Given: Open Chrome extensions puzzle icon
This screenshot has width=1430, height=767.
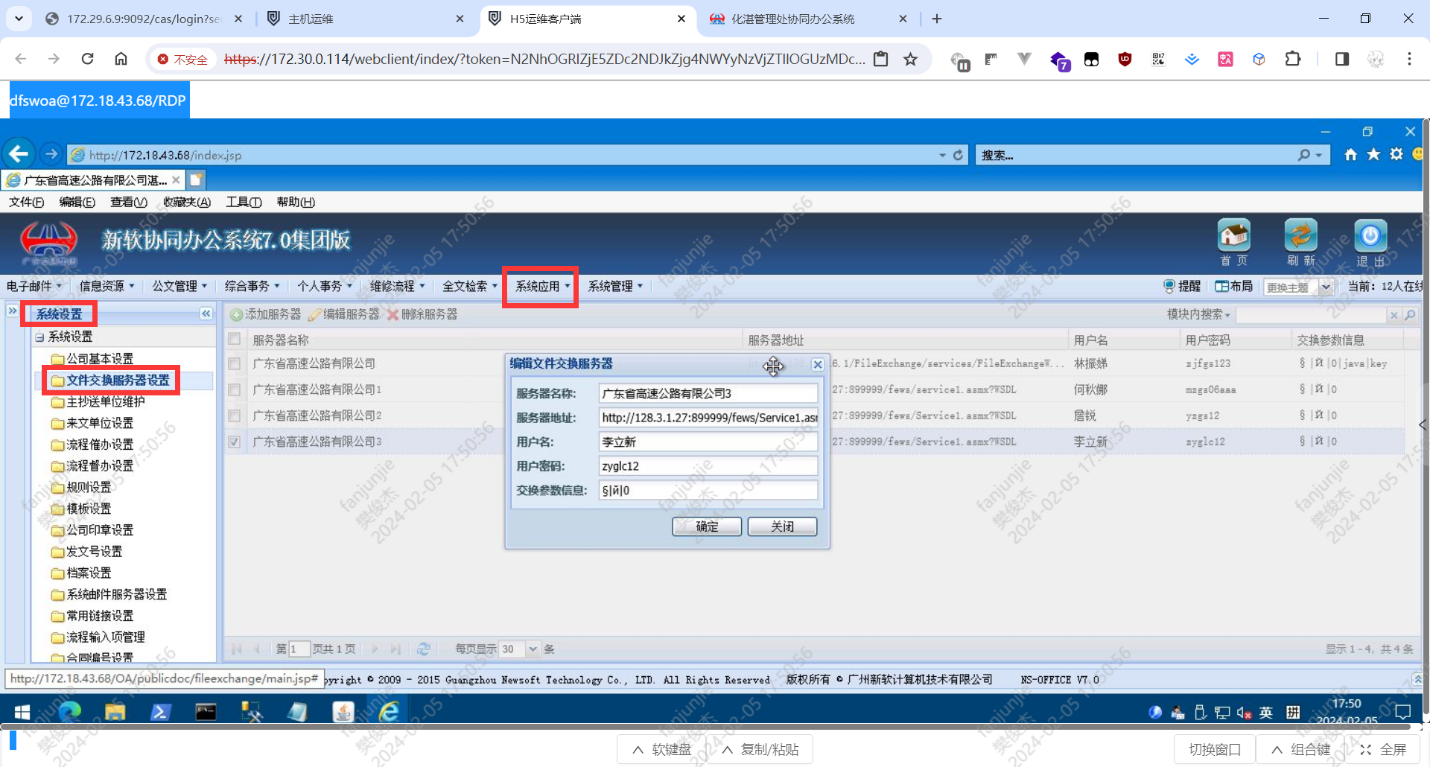Looking at the screenshot, I should click(1293, 59).
